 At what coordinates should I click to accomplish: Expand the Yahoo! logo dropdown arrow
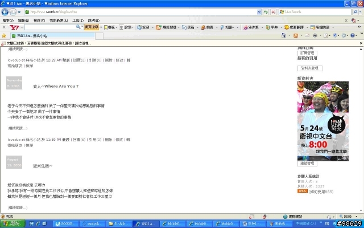coord(22,27)
